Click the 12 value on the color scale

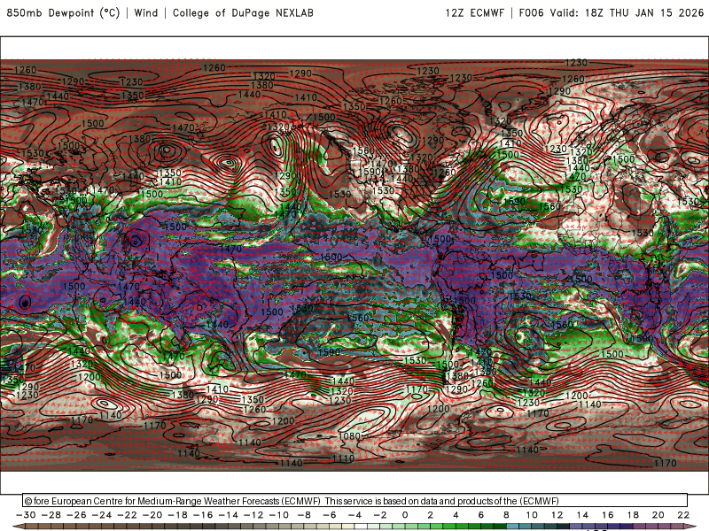(557, 515)
